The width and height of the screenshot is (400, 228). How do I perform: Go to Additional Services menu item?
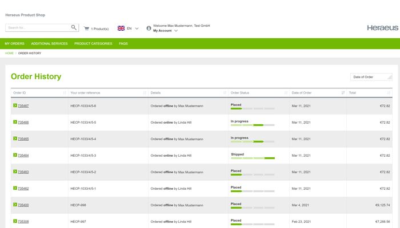49,43
